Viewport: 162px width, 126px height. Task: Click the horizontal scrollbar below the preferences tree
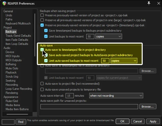click(17, 114)
